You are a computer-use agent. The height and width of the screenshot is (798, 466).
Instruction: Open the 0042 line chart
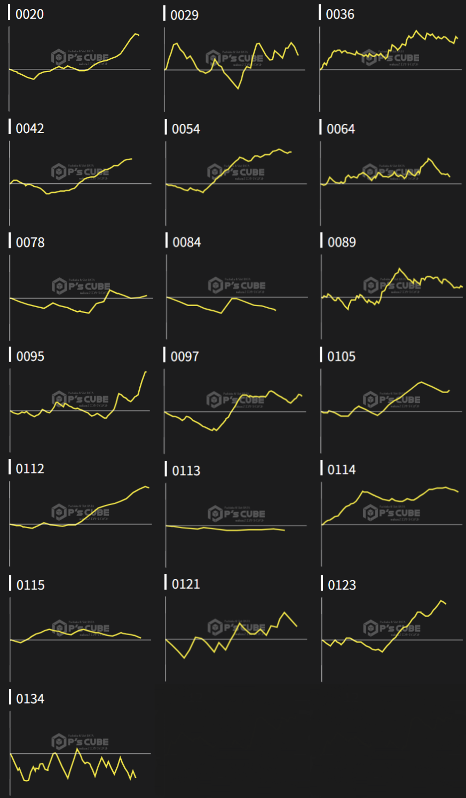[80, 183]
